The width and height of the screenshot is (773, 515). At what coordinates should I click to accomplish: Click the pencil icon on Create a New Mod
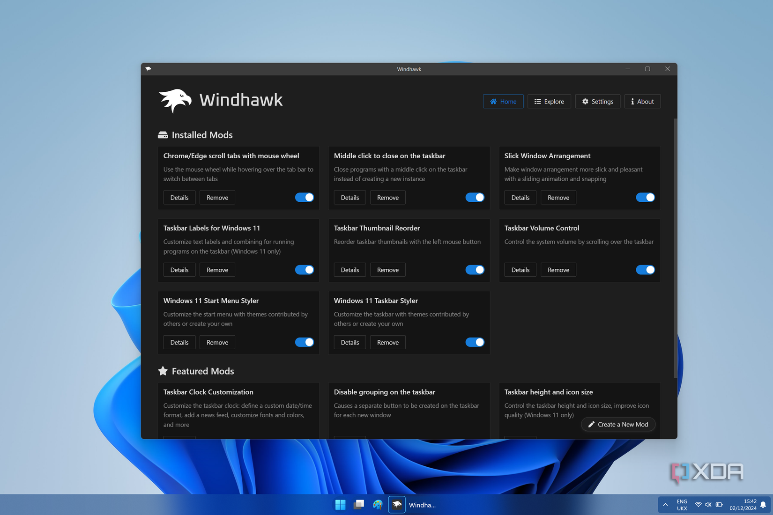coord(591,424)
